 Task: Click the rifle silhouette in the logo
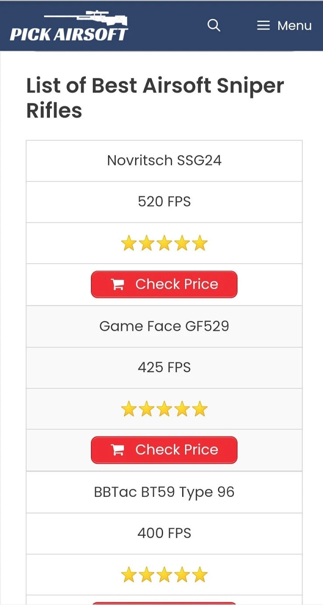coord(87,18)
